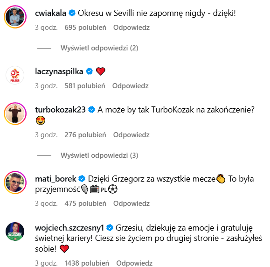Screen dimensions: 270x267
Task: Click the verified badge next to cwiakala
Action: [72, 13]
